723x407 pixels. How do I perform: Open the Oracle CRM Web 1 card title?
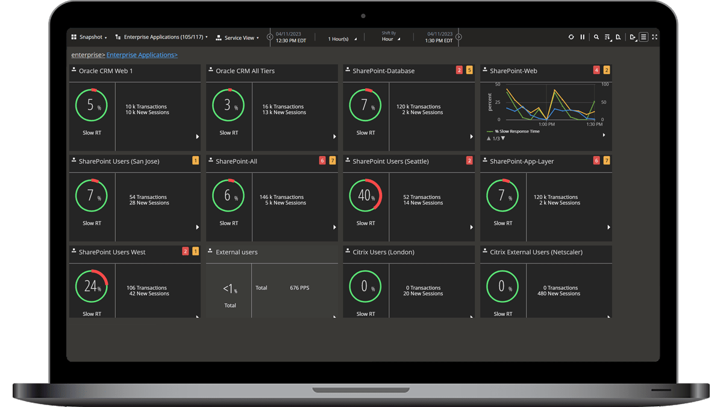coord(106,71)
